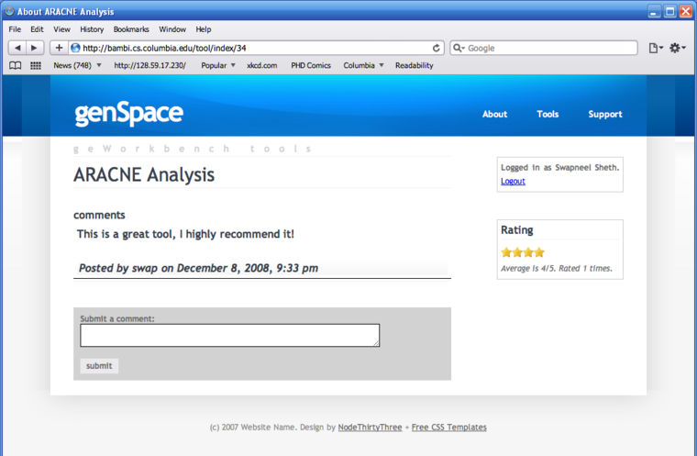The image size is (697, 456).
Task: Open the settings gear menu
Action: coord(677,48)
